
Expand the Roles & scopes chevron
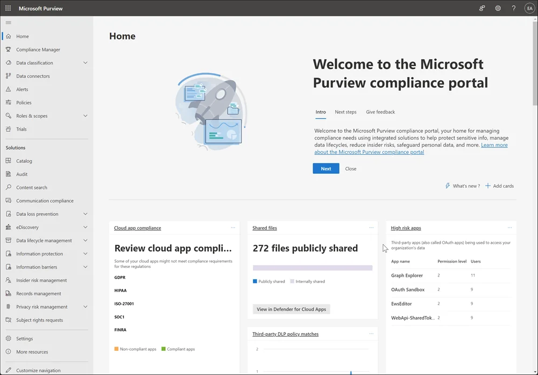tap(86, 116)
